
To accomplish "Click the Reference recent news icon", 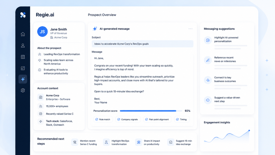I will [x=208, y=60].
